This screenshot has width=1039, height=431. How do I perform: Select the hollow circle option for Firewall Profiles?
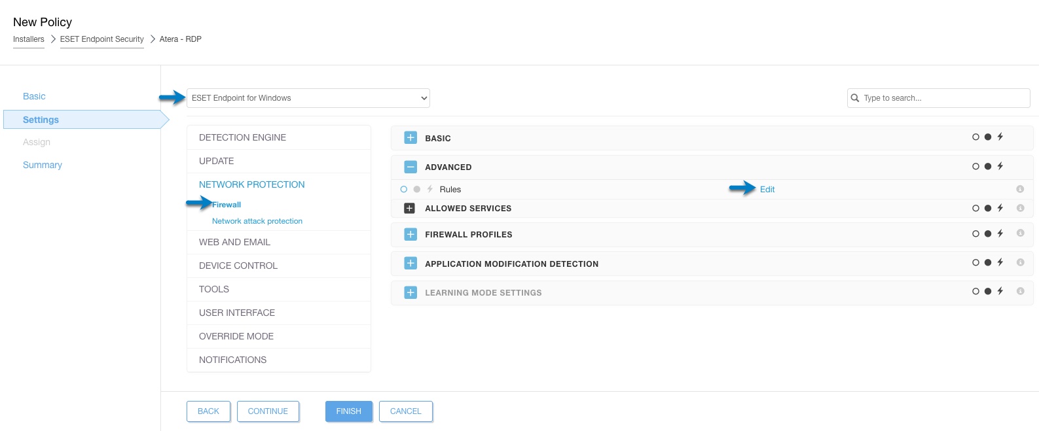tap(975, 233)
